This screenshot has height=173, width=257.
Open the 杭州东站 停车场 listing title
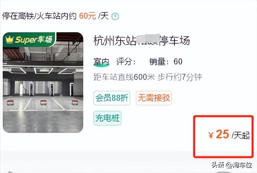tap(142, 40)
